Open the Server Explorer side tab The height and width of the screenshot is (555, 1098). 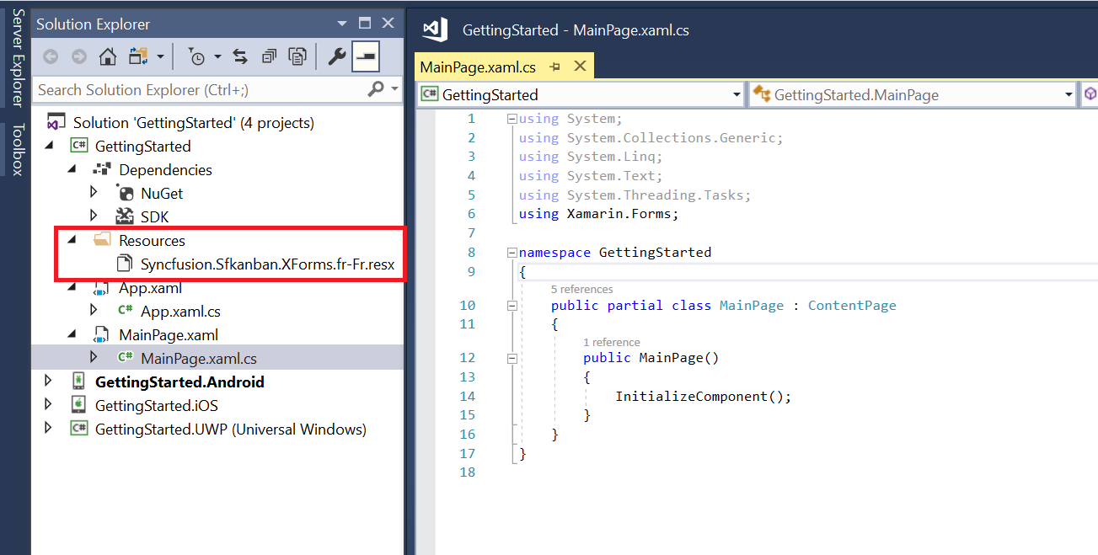(x=17, y=57)
